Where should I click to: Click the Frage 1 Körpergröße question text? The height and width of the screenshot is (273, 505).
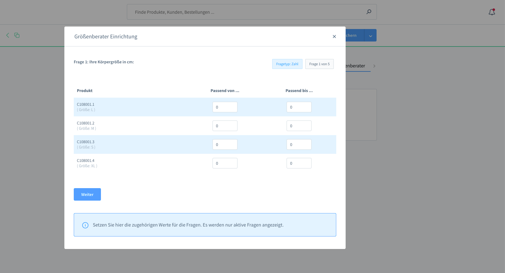pyautogui.click(x=104, y=62)
